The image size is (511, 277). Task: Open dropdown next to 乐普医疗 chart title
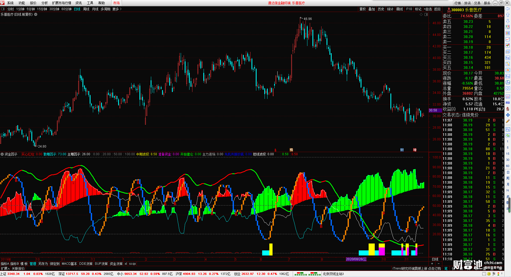click(x=36, y=14)
